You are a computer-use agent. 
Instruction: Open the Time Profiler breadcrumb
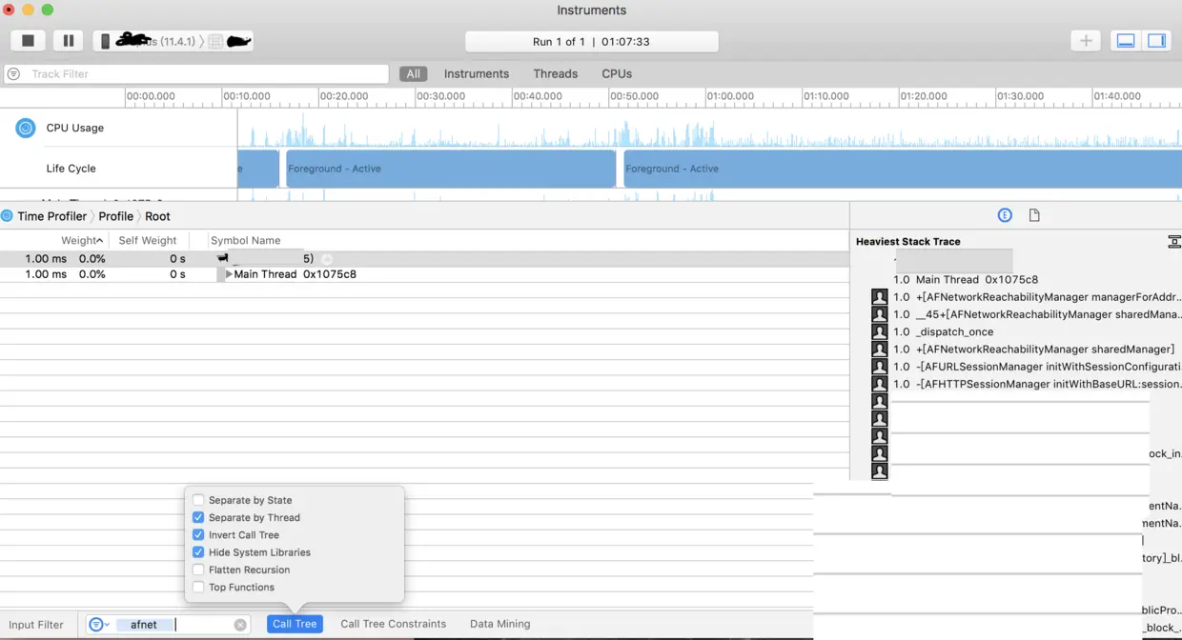click(51, 216)
